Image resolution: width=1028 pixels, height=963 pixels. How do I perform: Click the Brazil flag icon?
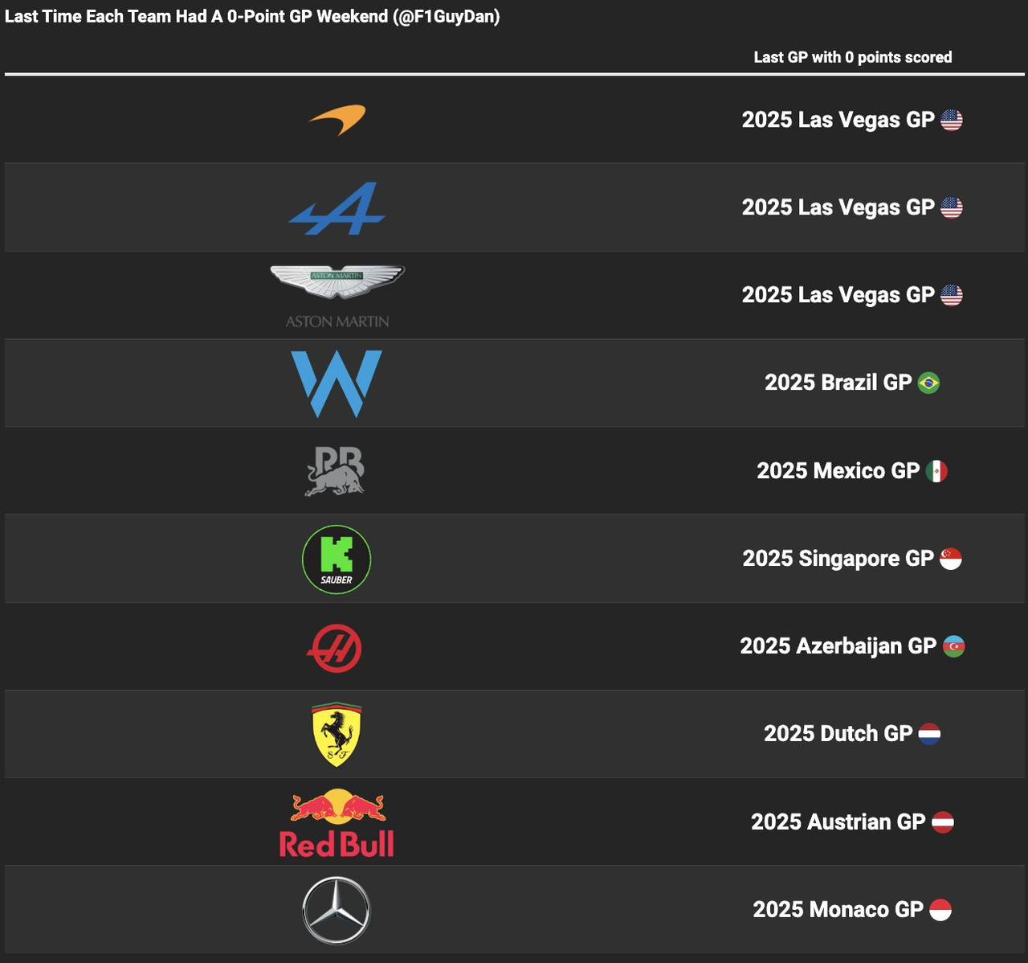coord(929,383)
